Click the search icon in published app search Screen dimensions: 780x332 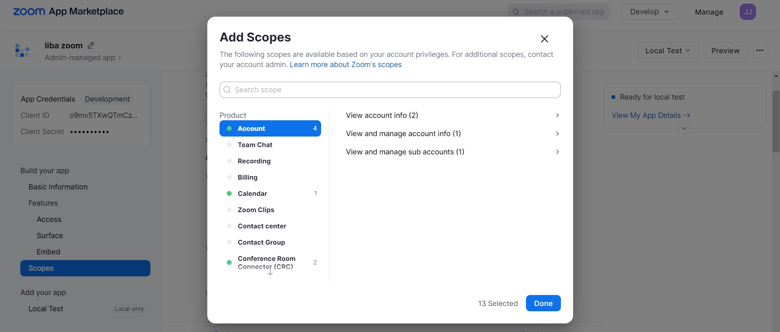pyautogui.click(x=516, y=12)
